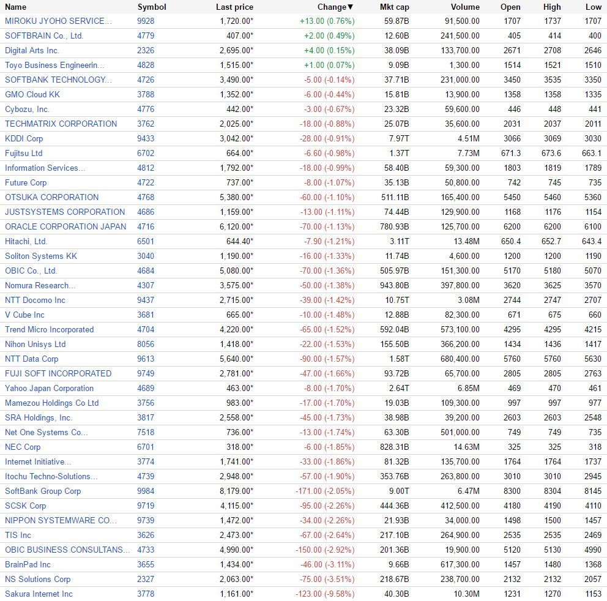Open BrainPad Inc link
Image resolution: width=607 pixels, height=601 pixels.
pos(28,566)
